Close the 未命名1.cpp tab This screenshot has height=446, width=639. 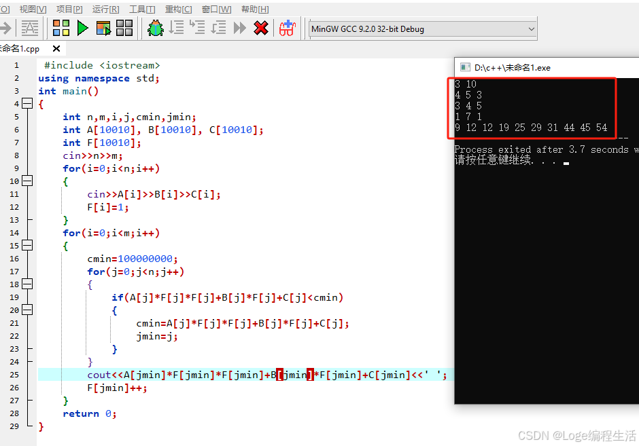[56, 49]
